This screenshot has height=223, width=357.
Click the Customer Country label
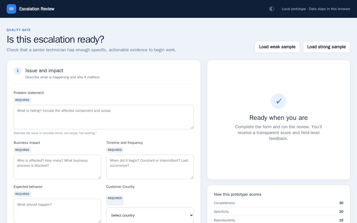(120, 187)
